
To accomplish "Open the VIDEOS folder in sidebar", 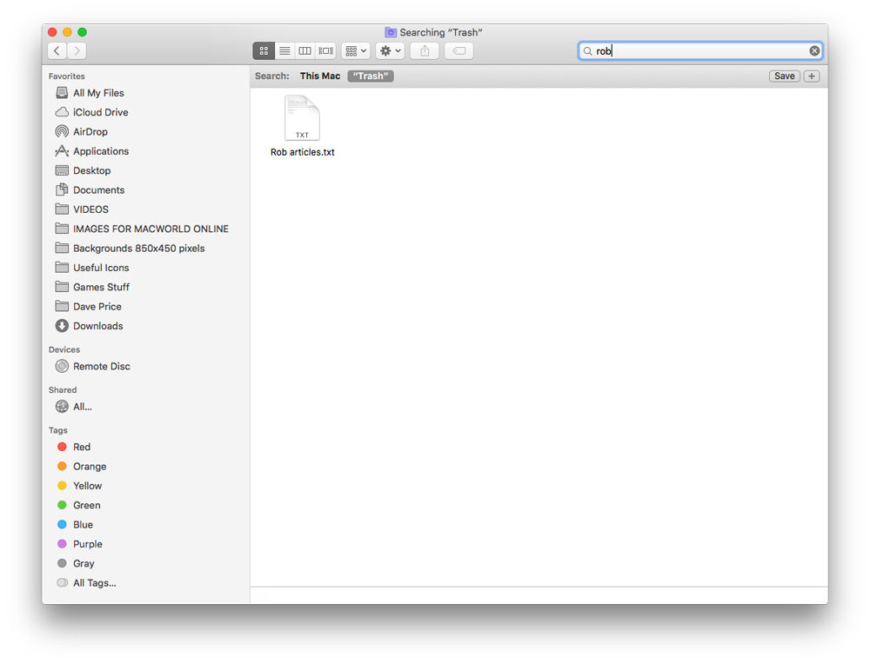I will [91, 209].
